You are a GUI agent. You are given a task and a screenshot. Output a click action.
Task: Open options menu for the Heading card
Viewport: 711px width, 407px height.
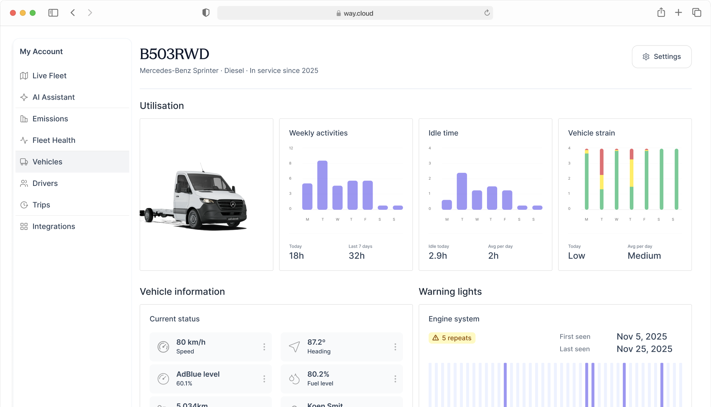(395, 347)
